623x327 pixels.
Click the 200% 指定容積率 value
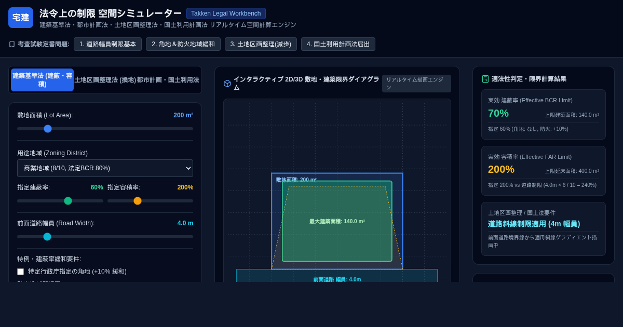(x=185, y=187)
